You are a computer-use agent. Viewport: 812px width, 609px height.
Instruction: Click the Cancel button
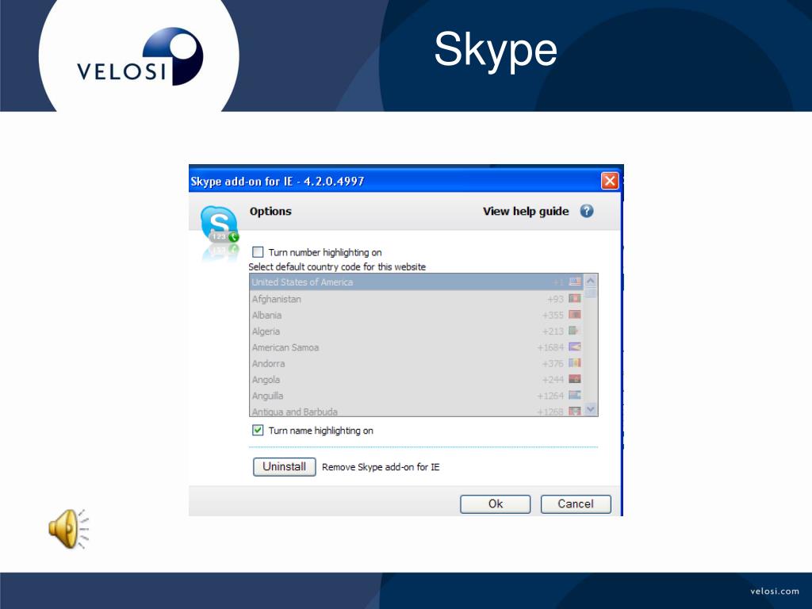click(576, 504)
